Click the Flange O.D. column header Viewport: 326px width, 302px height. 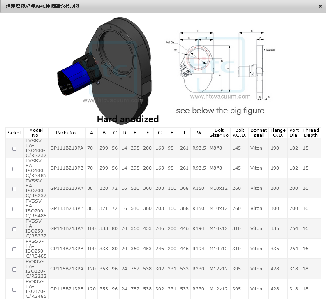point(278,133)
